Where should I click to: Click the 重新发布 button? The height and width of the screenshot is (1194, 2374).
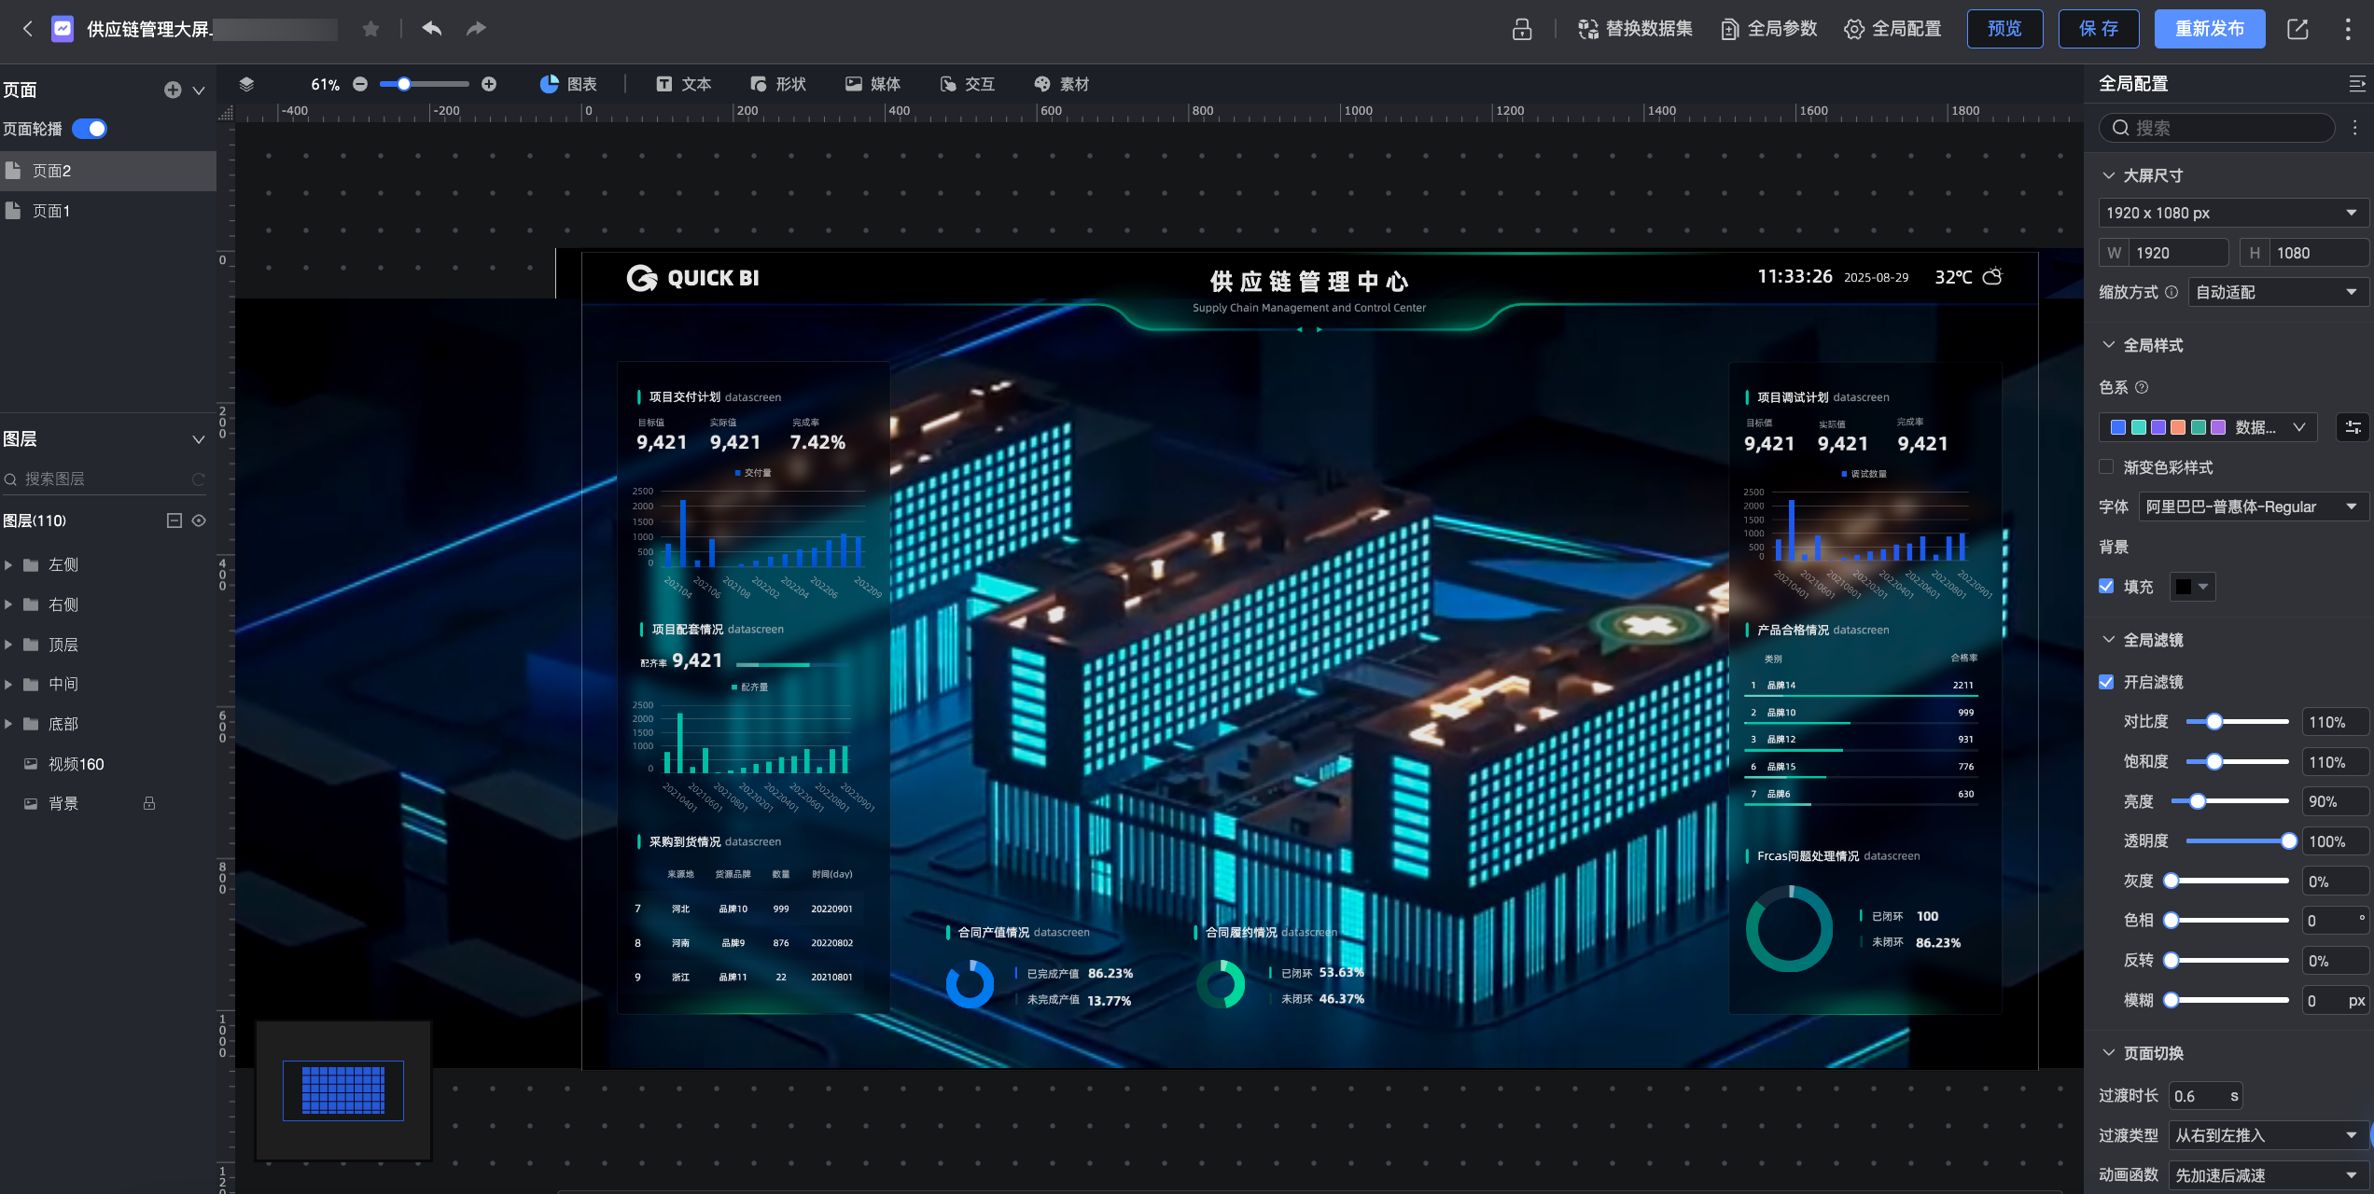2209,29
